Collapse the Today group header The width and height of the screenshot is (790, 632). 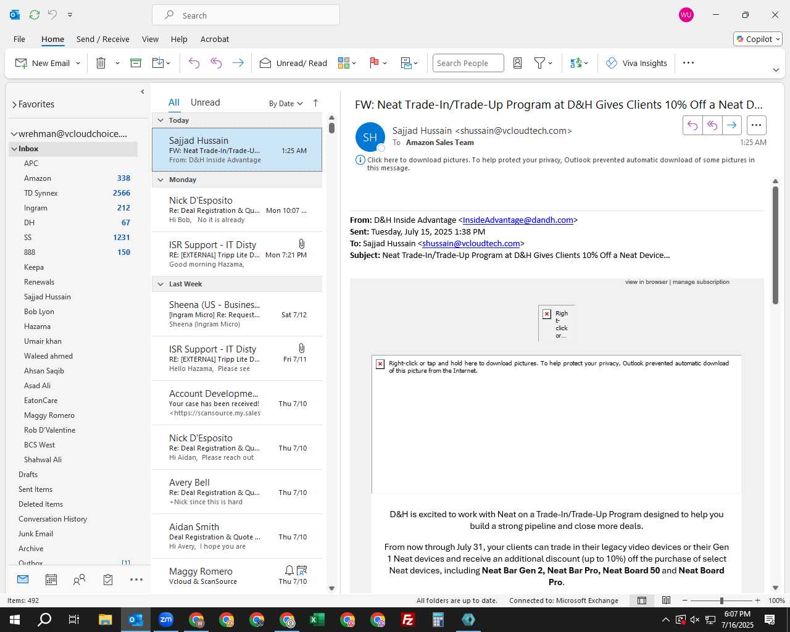160,120
